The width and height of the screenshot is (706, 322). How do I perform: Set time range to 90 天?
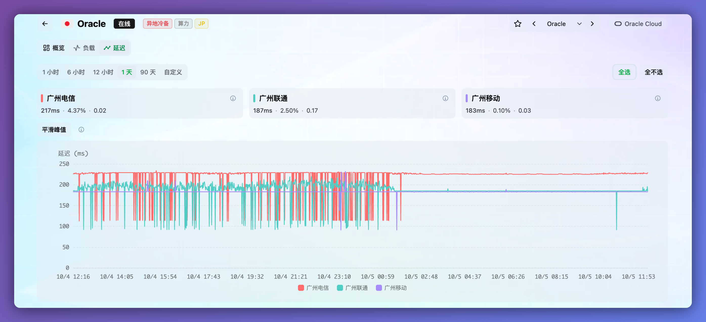(148, 72)
